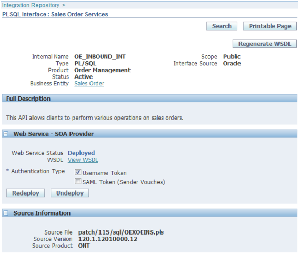Collapse the Web Service - SOA Provider section
299x254 pixels.
pyautogui.click(x=6, y=134)
